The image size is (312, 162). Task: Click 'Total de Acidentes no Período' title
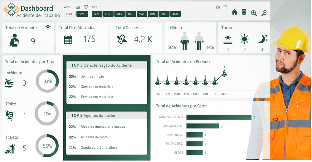(x=183, y=62)
